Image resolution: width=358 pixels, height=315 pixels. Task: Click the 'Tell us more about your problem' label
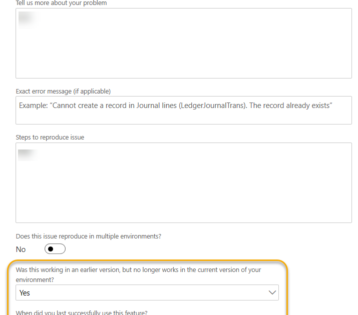point(61,3)
